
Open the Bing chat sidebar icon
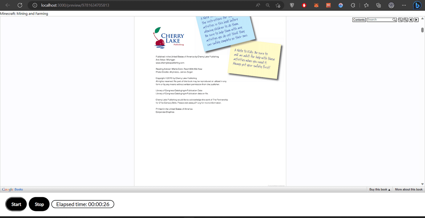(x=417, y=5)
